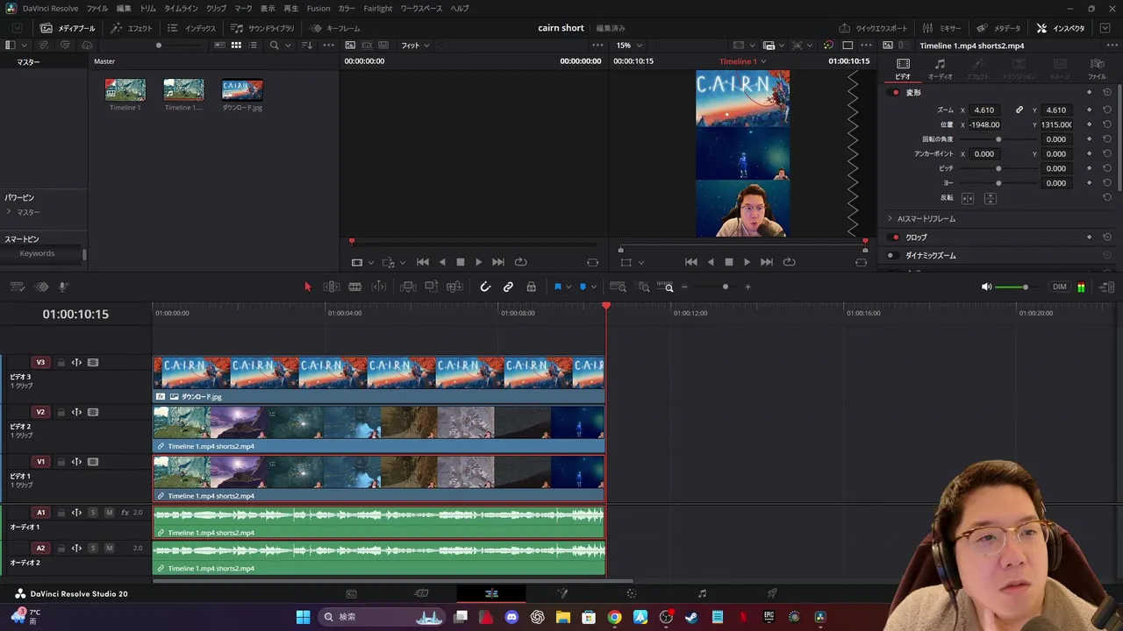1123x631 pixels.
Task: Open the エフェクト panel
Action: pyautogui.click(x=132, y=28)
